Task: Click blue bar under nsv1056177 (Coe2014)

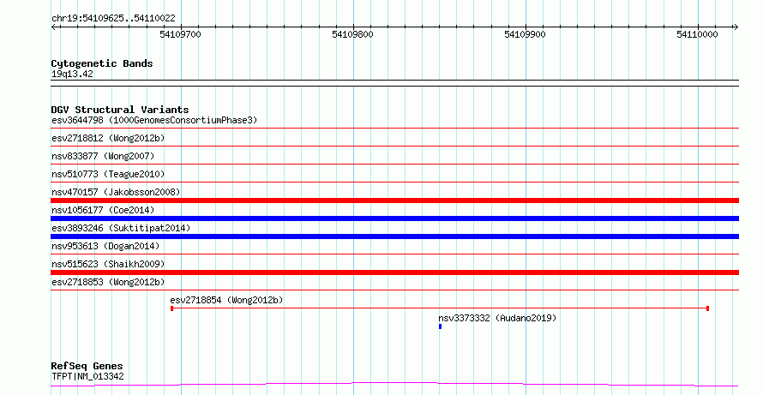Action: (x=394, y=218)
